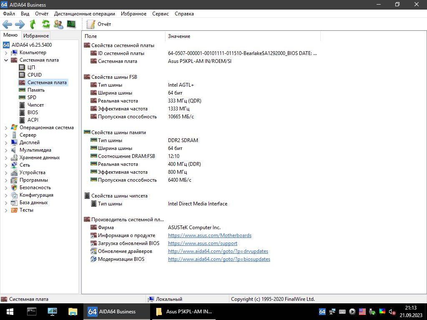Open the asus.com/Motherboards link
Image resolution: width=427 pixels, height=320 pixels.
coord(210,235)
